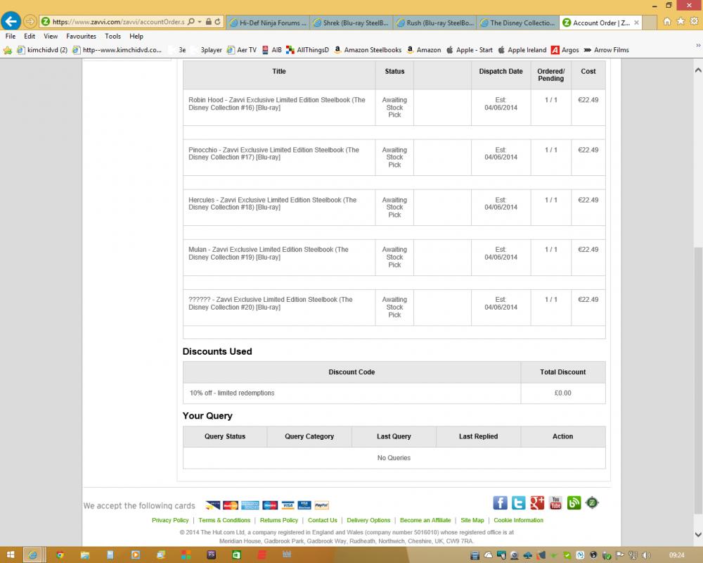
Task: Open the address bar dropdown arrow
Action: coord(200,22)
